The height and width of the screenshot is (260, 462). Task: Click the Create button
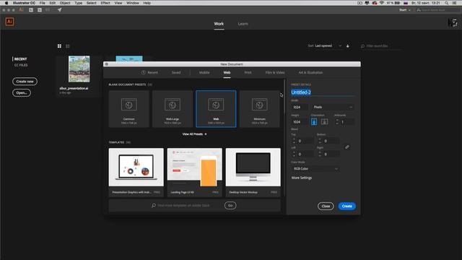tap(346, 206)
